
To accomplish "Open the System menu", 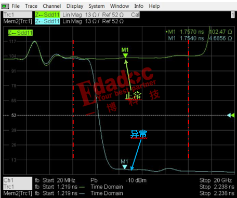I will pos(97,6).
